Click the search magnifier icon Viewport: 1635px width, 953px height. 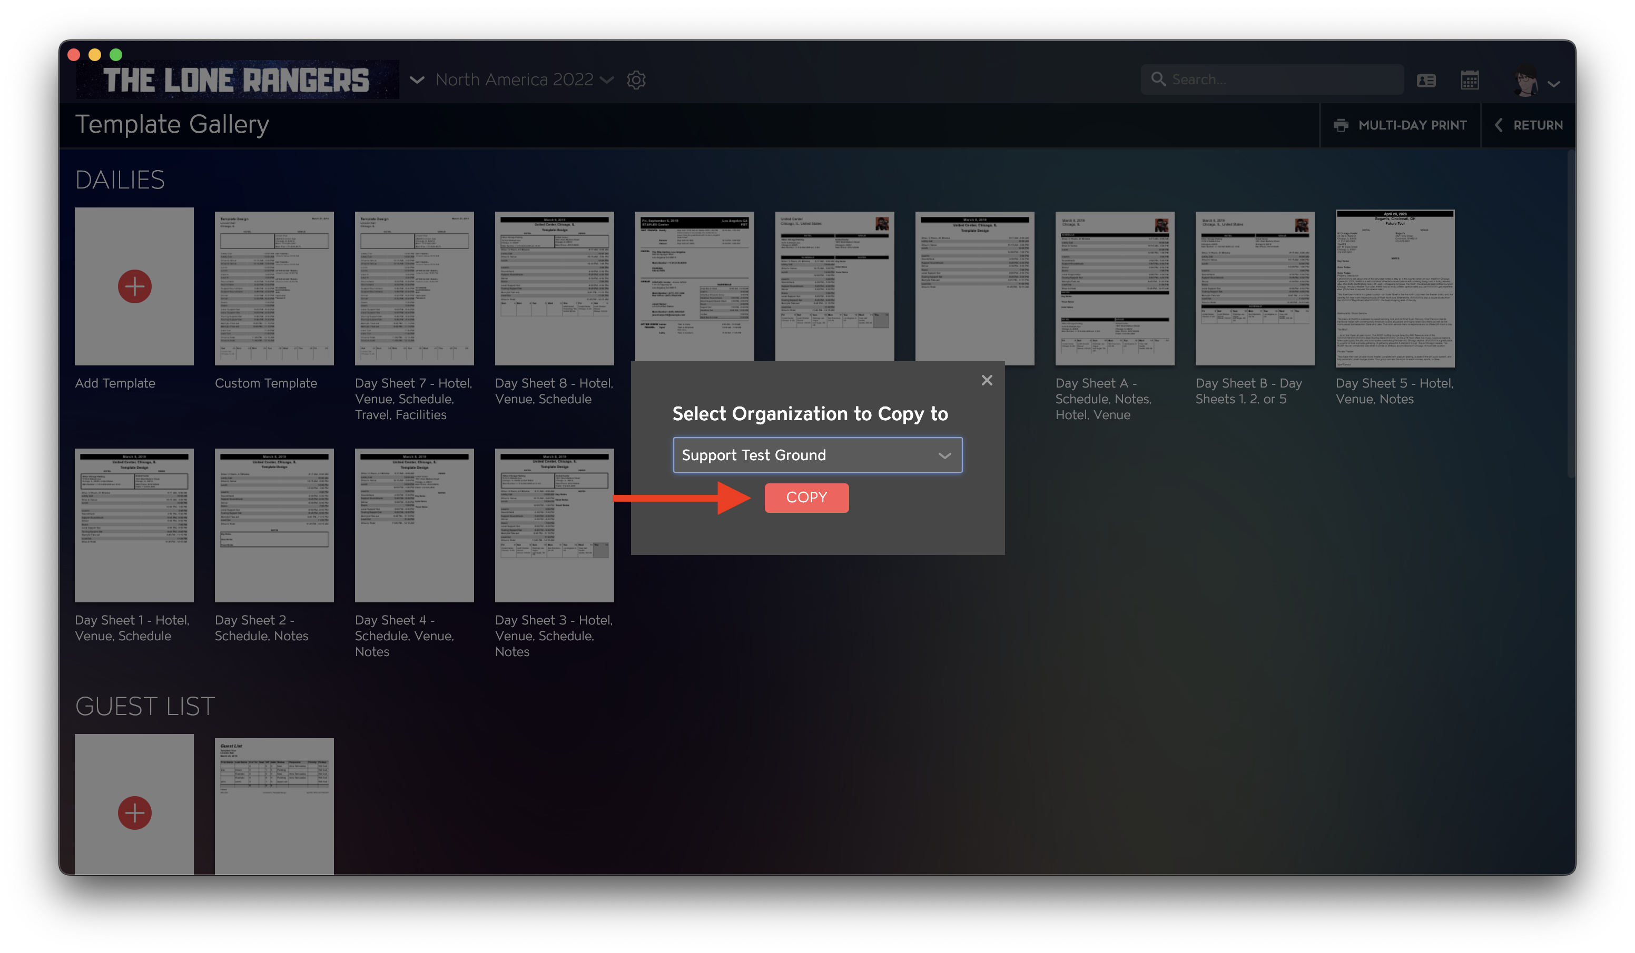[x=1158, y=79]
